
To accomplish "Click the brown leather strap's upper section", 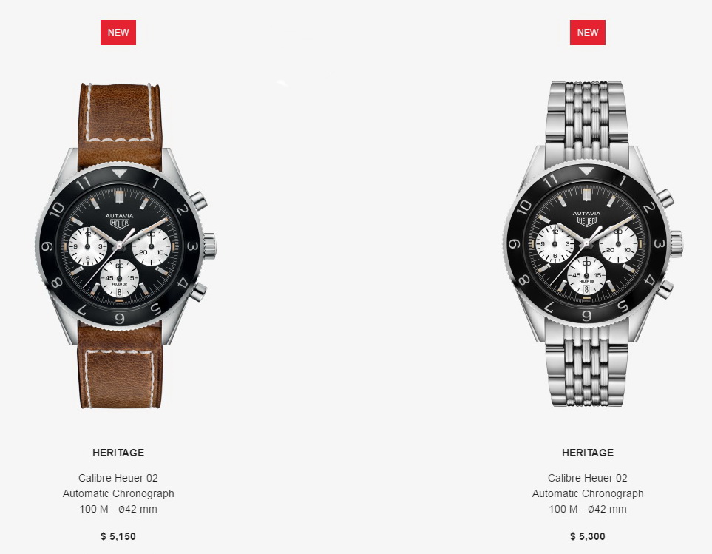I will (x=121, y=123).
